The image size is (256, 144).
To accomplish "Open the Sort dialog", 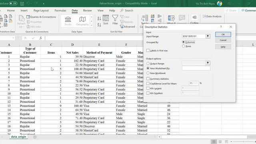I will tap(106, 20).
